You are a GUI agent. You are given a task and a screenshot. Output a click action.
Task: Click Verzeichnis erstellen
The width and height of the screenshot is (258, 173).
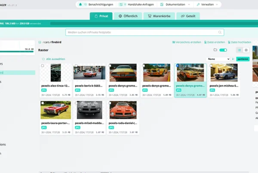187,42
